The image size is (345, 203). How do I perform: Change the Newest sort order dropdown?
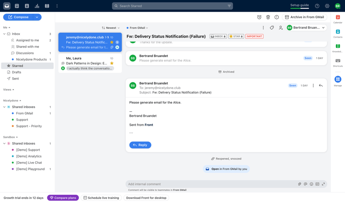[x=111, y=28]
